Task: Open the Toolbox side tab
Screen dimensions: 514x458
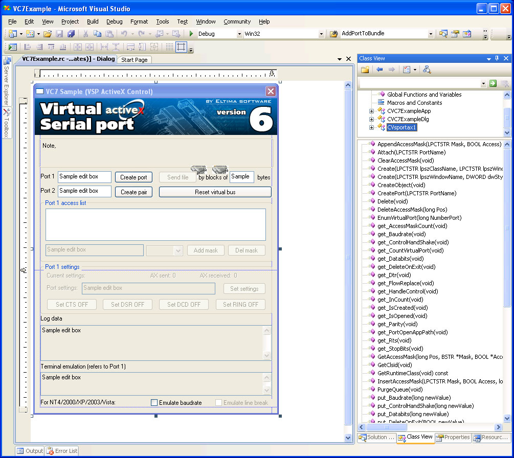Action: click(7, 123)
